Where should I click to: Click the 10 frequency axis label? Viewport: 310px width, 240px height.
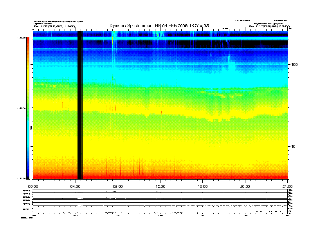tap(293, 147)
